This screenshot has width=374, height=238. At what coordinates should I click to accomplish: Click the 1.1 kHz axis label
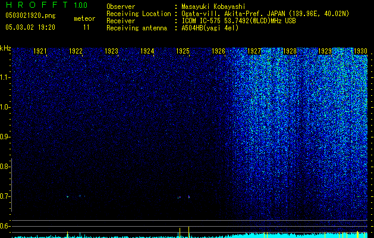tap(5, 77)
